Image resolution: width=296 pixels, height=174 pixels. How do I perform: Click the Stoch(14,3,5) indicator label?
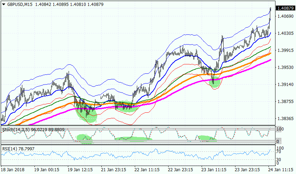tap(16, 130)
